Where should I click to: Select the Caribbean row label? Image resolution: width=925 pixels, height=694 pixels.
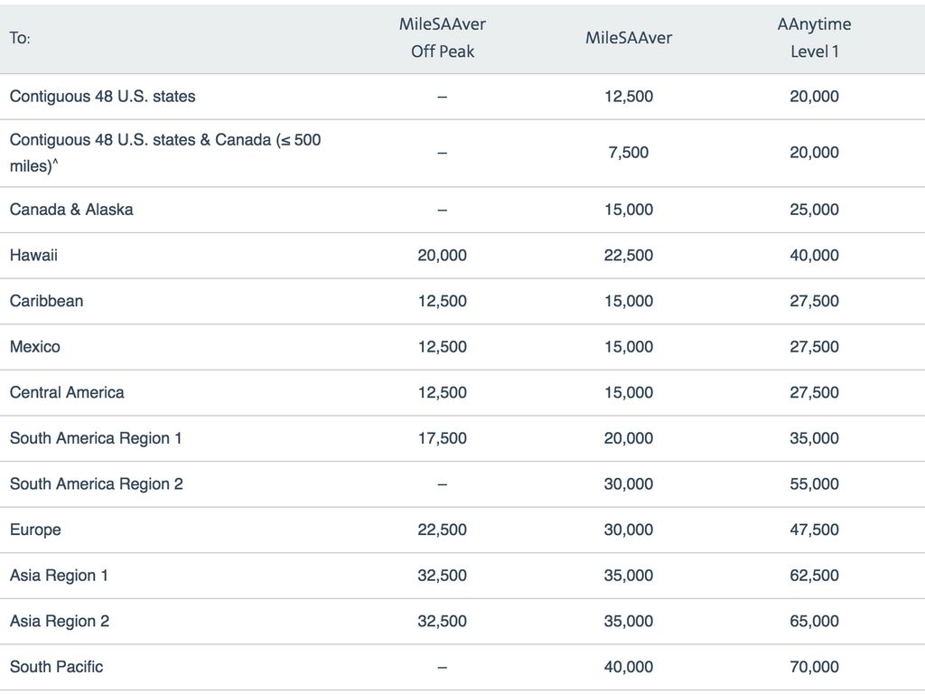coord(46,301)
